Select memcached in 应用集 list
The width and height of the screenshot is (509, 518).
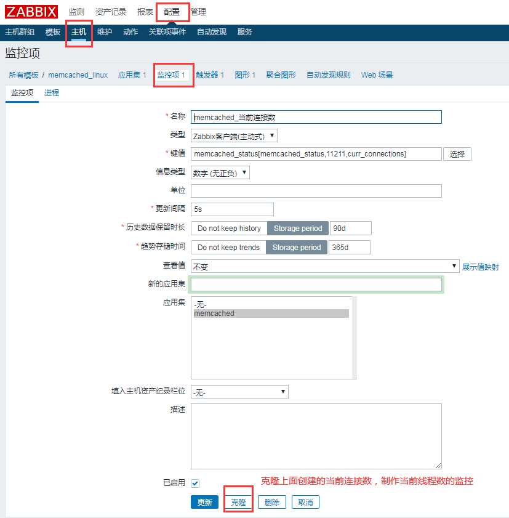[x=271, y=314]
